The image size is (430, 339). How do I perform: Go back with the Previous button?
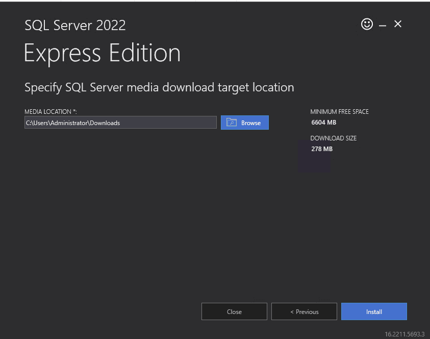point(304,311)
